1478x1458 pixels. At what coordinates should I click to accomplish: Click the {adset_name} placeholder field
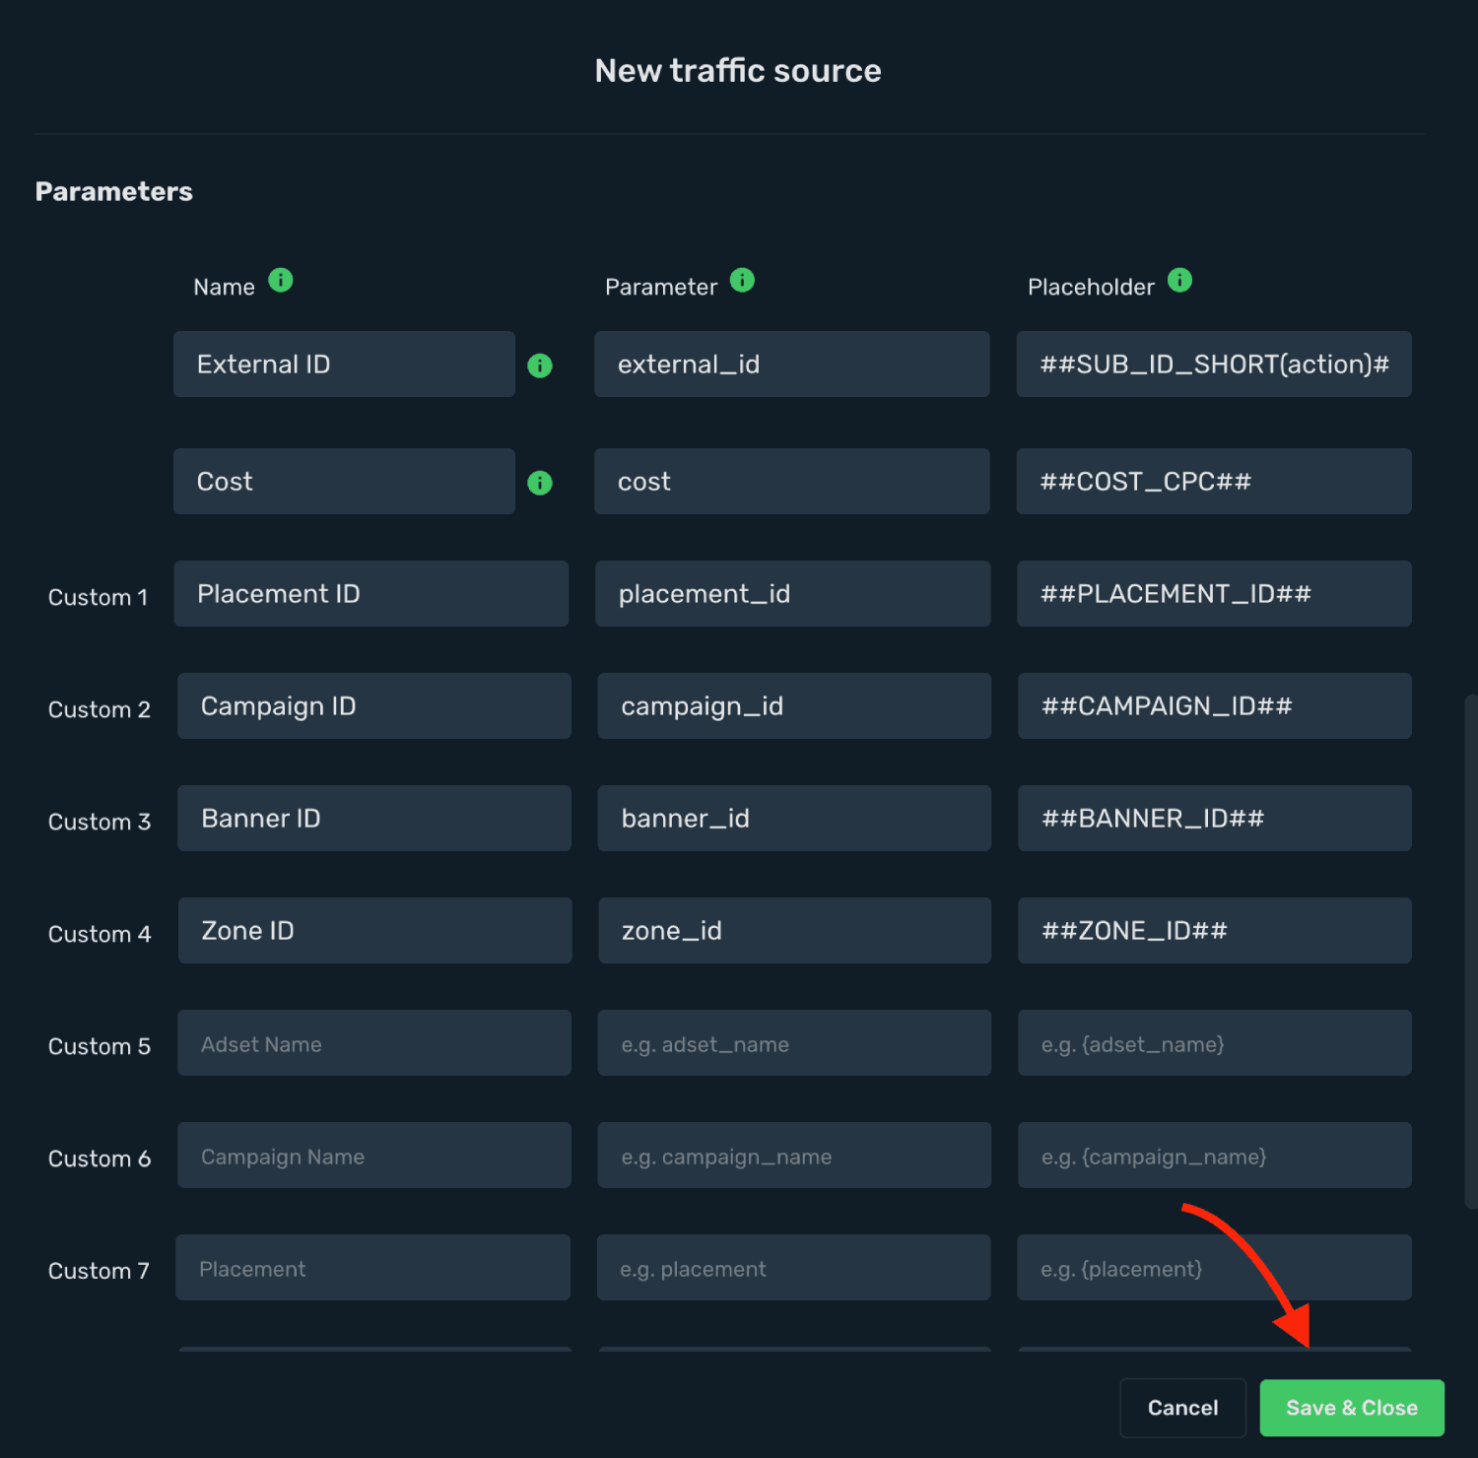pos(1215,1043)
